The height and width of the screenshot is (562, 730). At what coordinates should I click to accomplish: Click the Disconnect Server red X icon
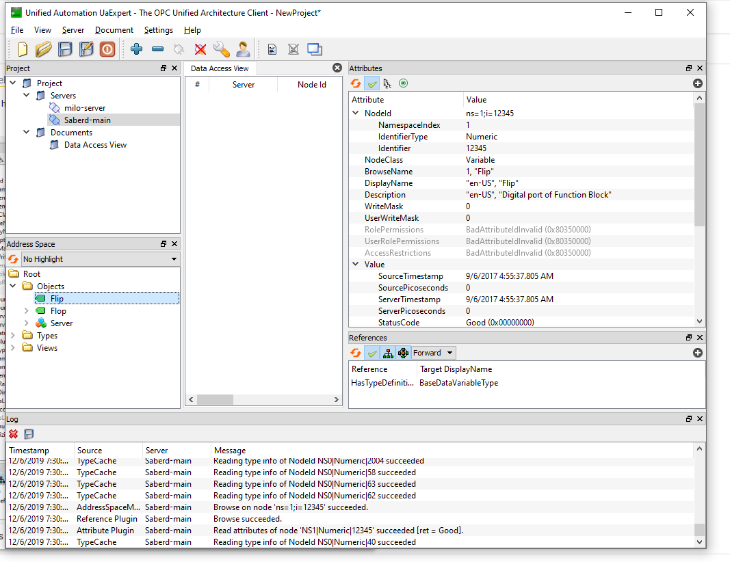click(200, 49)
